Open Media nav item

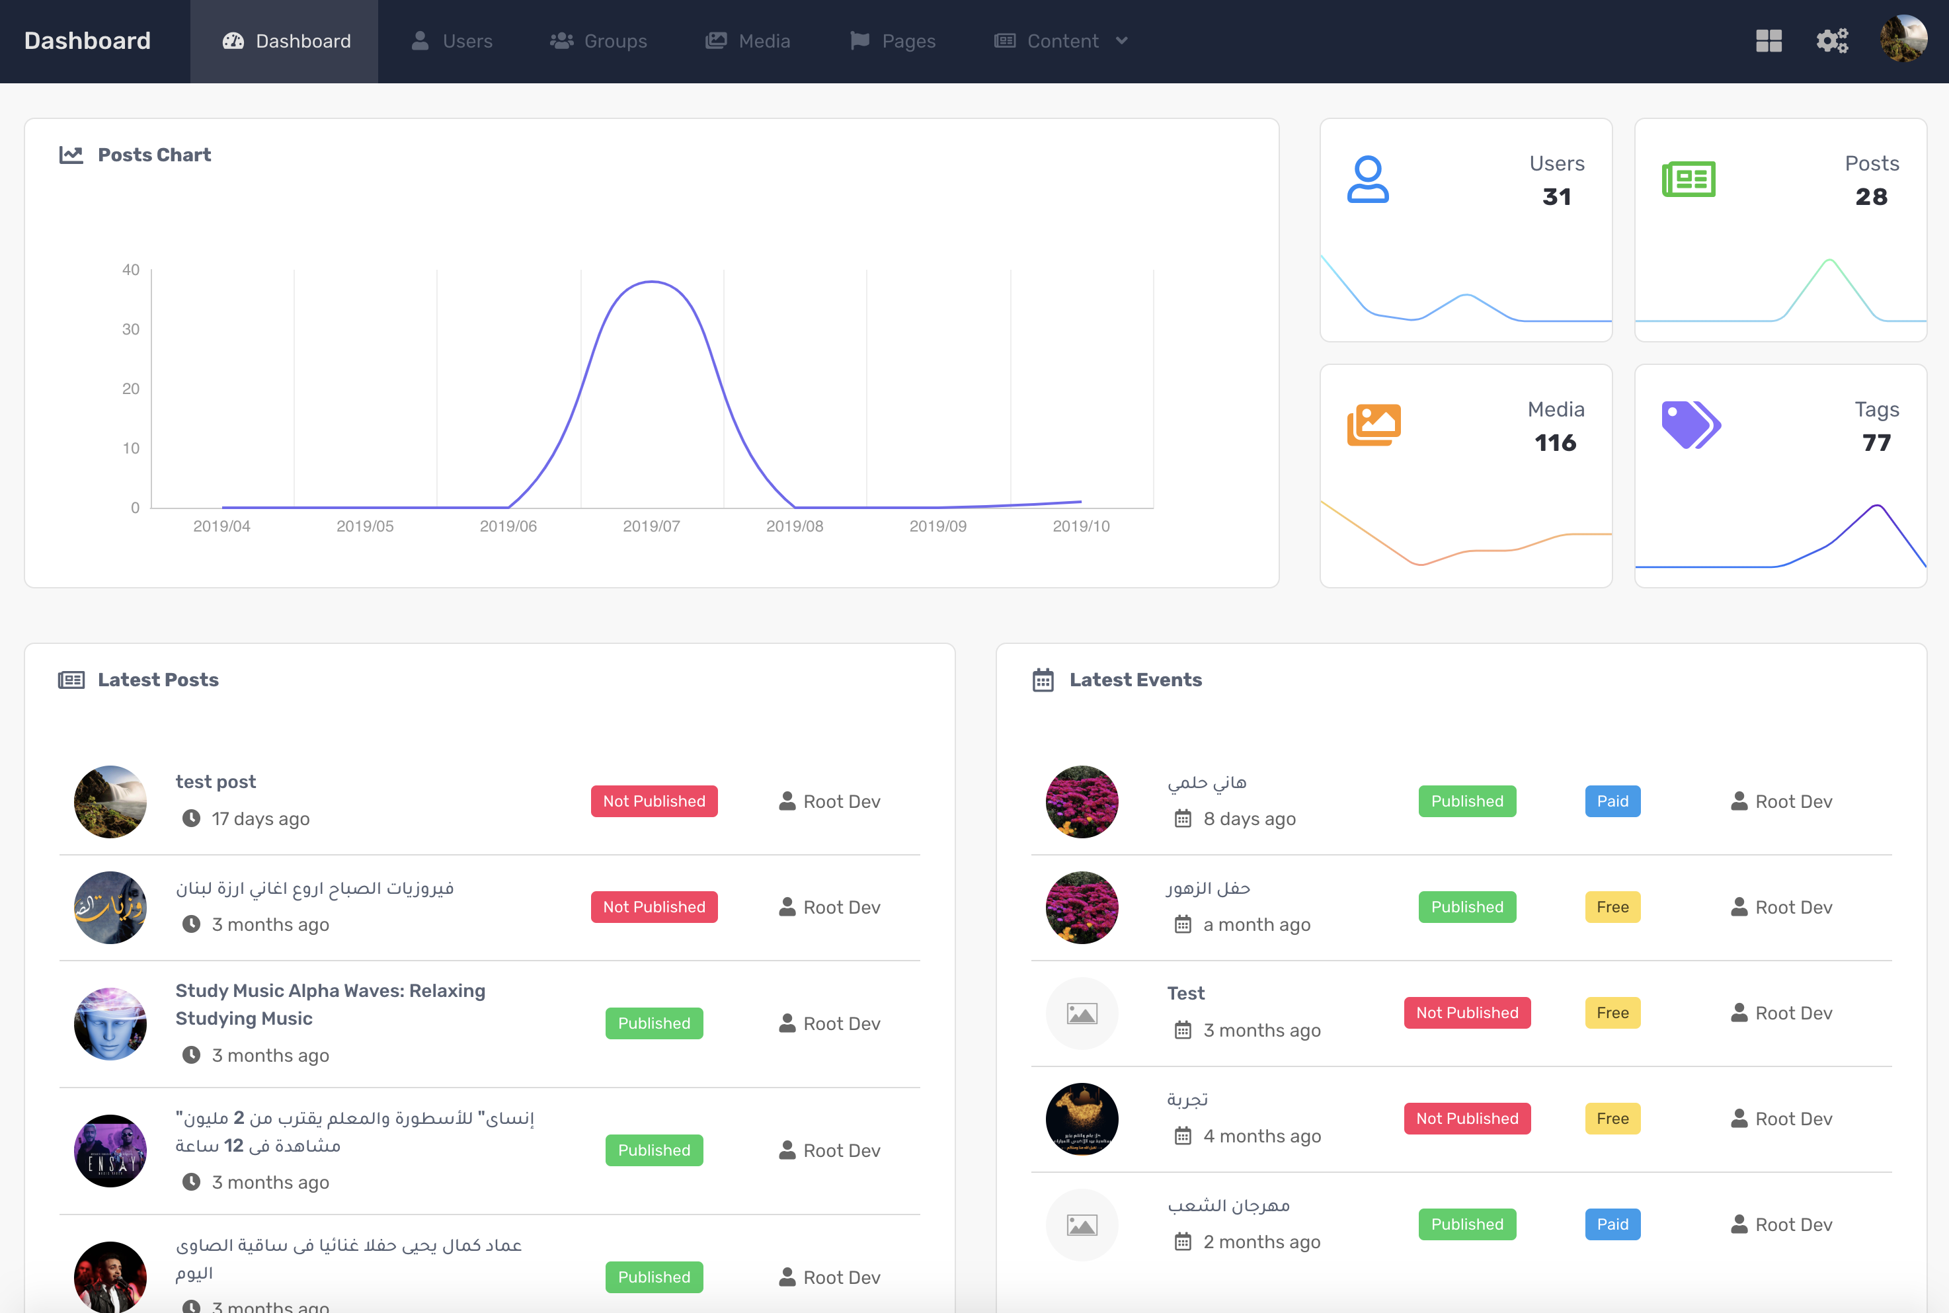[748, 41]
